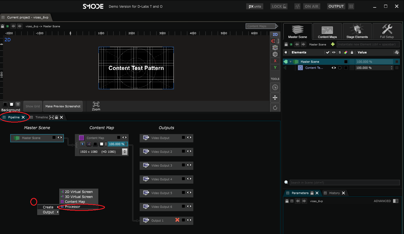Select the compass navigation tool
This screenshot has width=404, height=234.
click(x=275, y=88)
